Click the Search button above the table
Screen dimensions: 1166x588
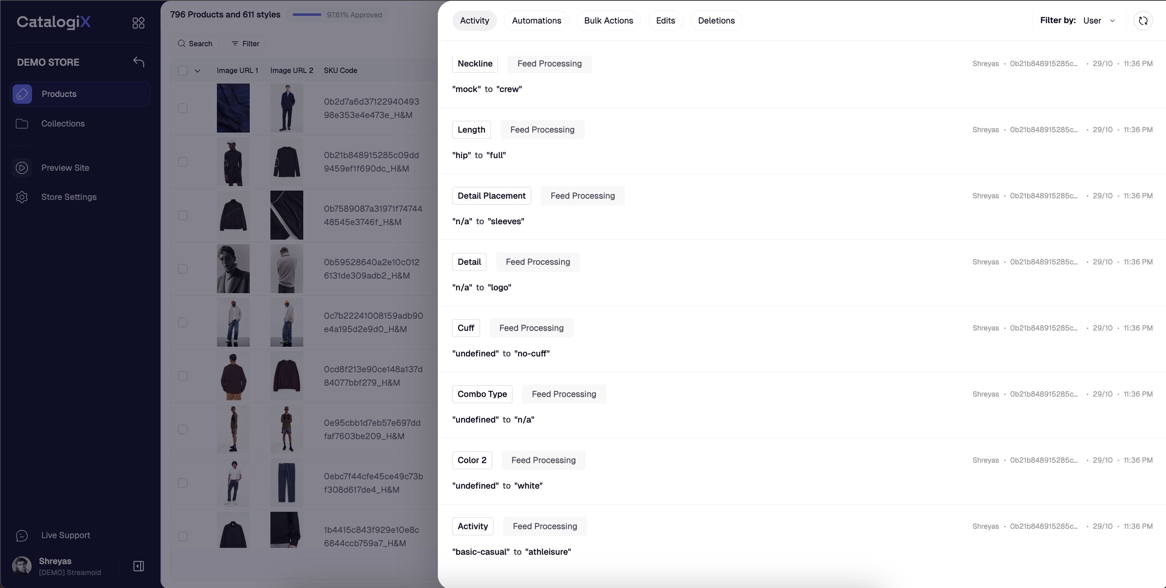coord(195,44)
